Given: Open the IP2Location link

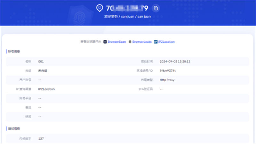Looking at the screenshot, I should [166, 42].
